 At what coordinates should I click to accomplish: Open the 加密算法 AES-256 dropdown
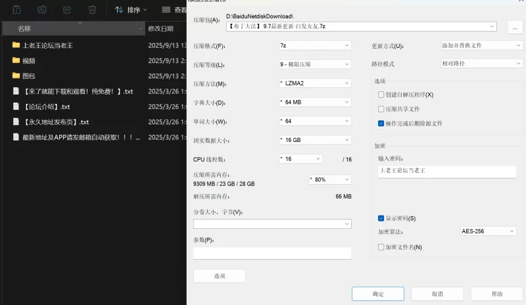488,231
